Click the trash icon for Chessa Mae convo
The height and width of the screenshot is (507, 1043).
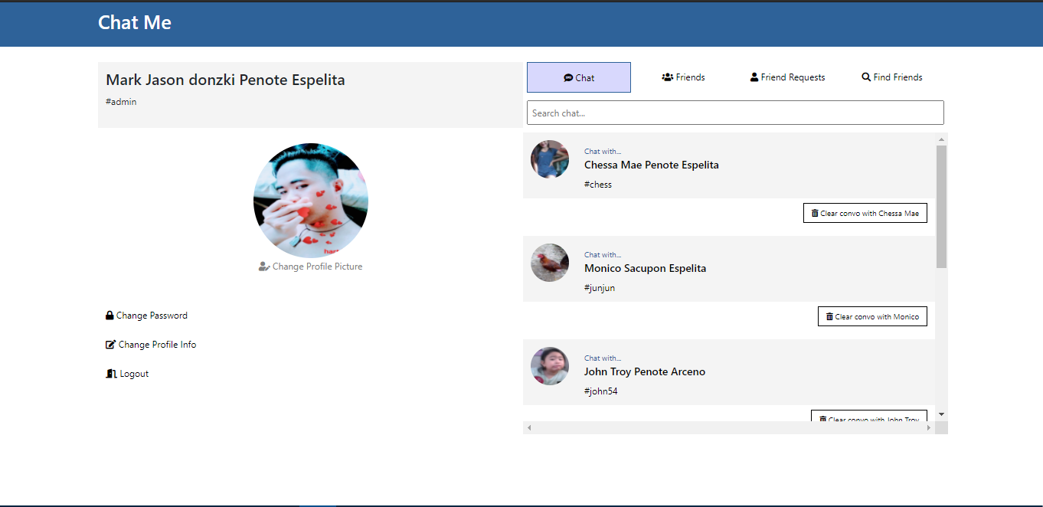click(815, 213)
